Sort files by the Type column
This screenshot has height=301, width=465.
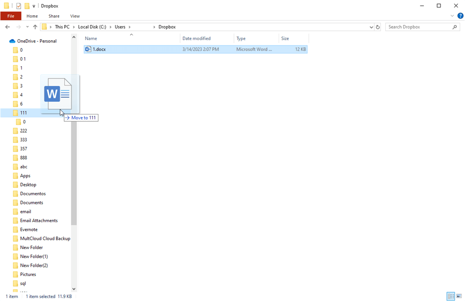click(256, 39)
